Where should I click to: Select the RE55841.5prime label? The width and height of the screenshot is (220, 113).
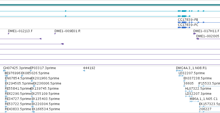tap(18, 89)
